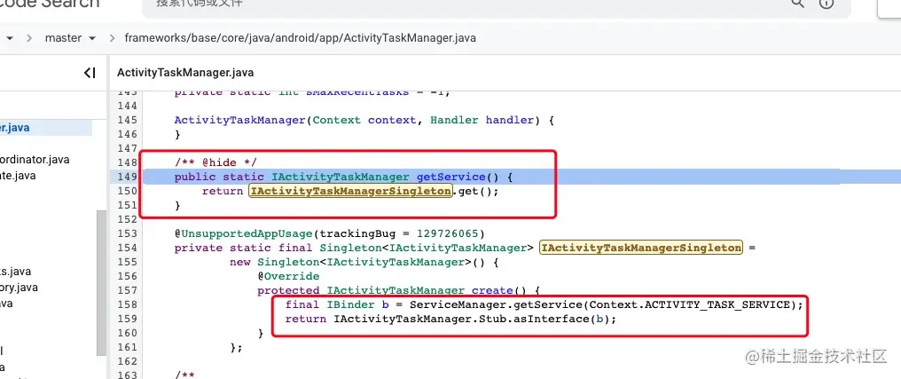
Task: Click line number 145
Action: click(x=127, y=120)
